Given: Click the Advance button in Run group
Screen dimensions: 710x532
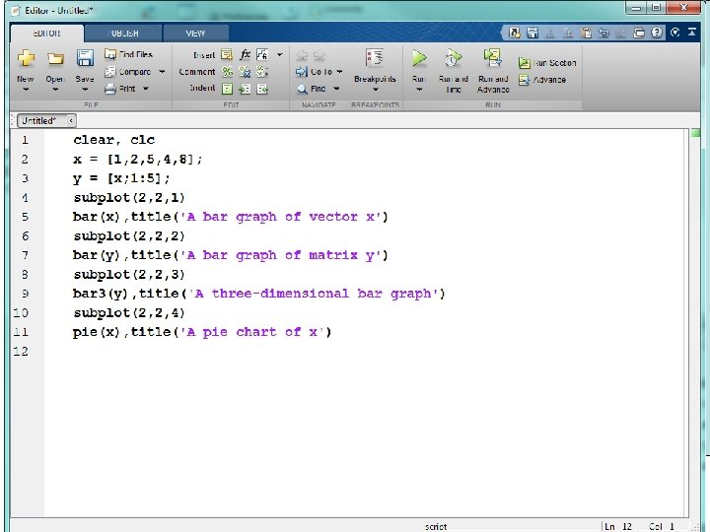Looking at the screenshot, I should (542, 80).
